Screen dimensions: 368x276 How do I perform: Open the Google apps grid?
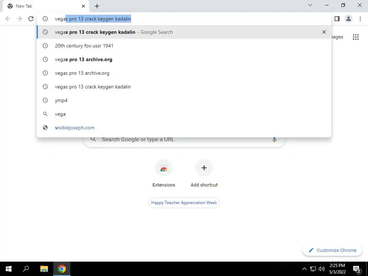pyautogui.click(x=355, y=37)
